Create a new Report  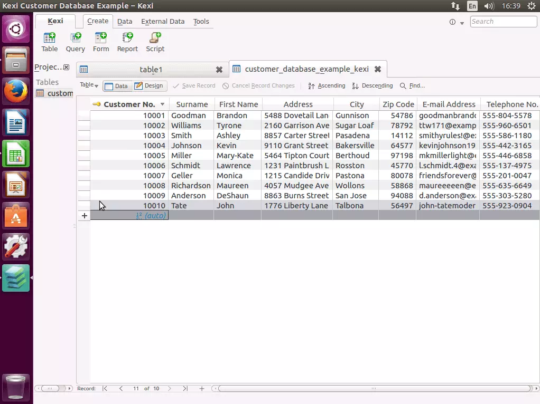click(127, 42)
